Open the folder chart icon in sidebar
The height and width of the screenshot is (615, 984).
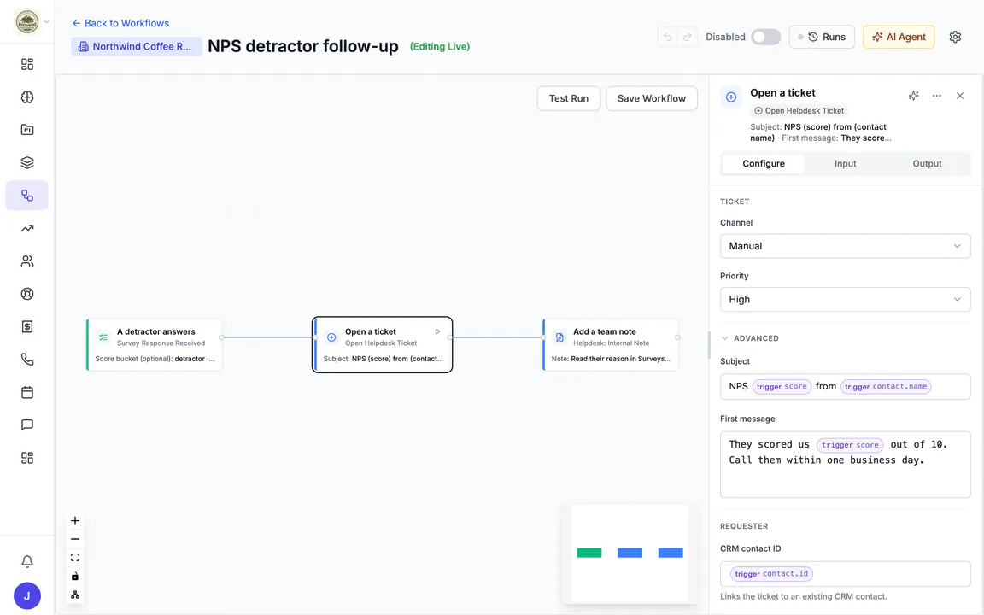(x=27, y=130)
